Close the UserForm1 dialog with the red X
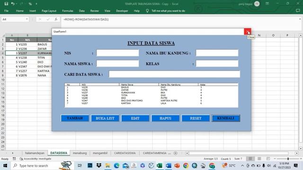Viewport: 303px width, 170px height. coord(247,32)
